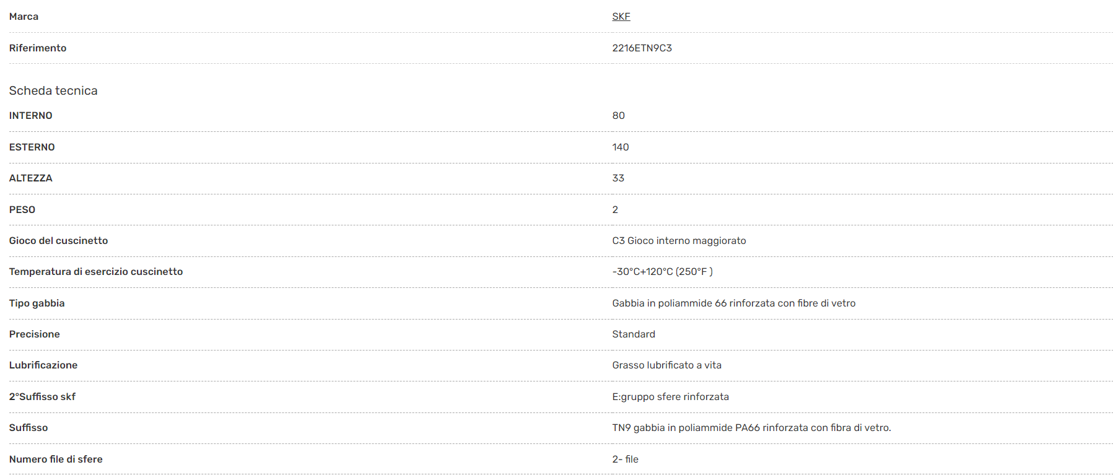Click the Tipo gabbia label
The image size is (1113, 475).
click(x=37, y=303)
